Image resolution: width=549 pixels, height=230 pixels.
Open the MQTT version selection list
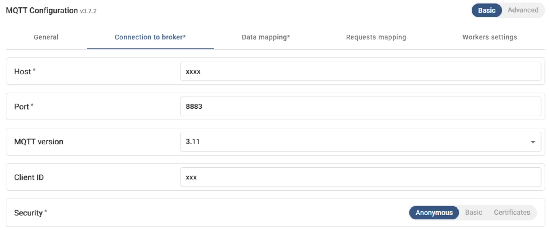pos(360,142)
